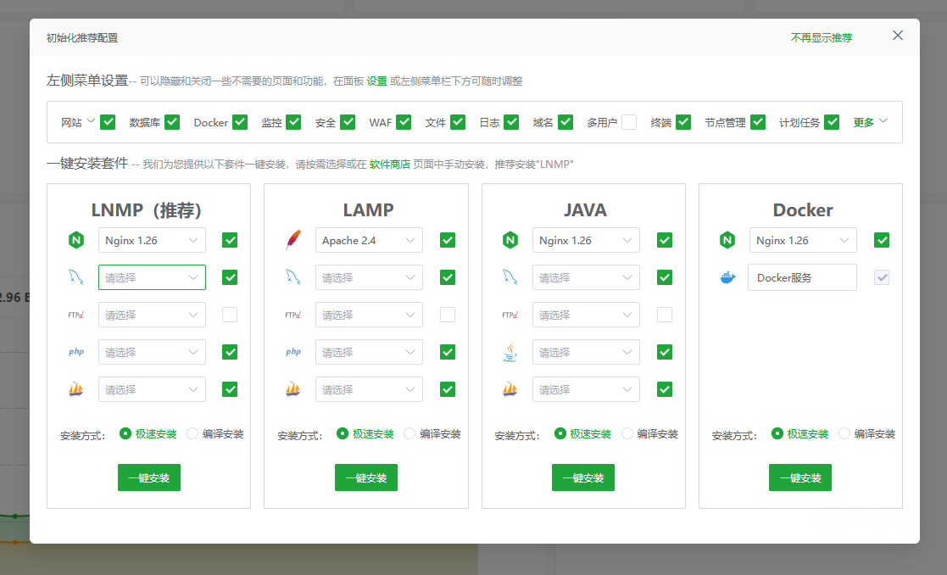The height and width of the screenshot is (575, 947).
Task: Click the Nginx icon in Docker card
Action: click(x=727, y=240)
